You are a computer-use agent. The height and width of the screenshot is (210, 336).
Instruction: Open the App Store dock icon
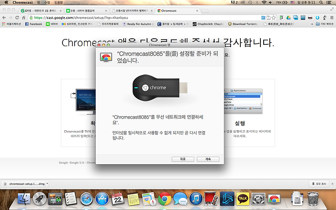[102, 199]
